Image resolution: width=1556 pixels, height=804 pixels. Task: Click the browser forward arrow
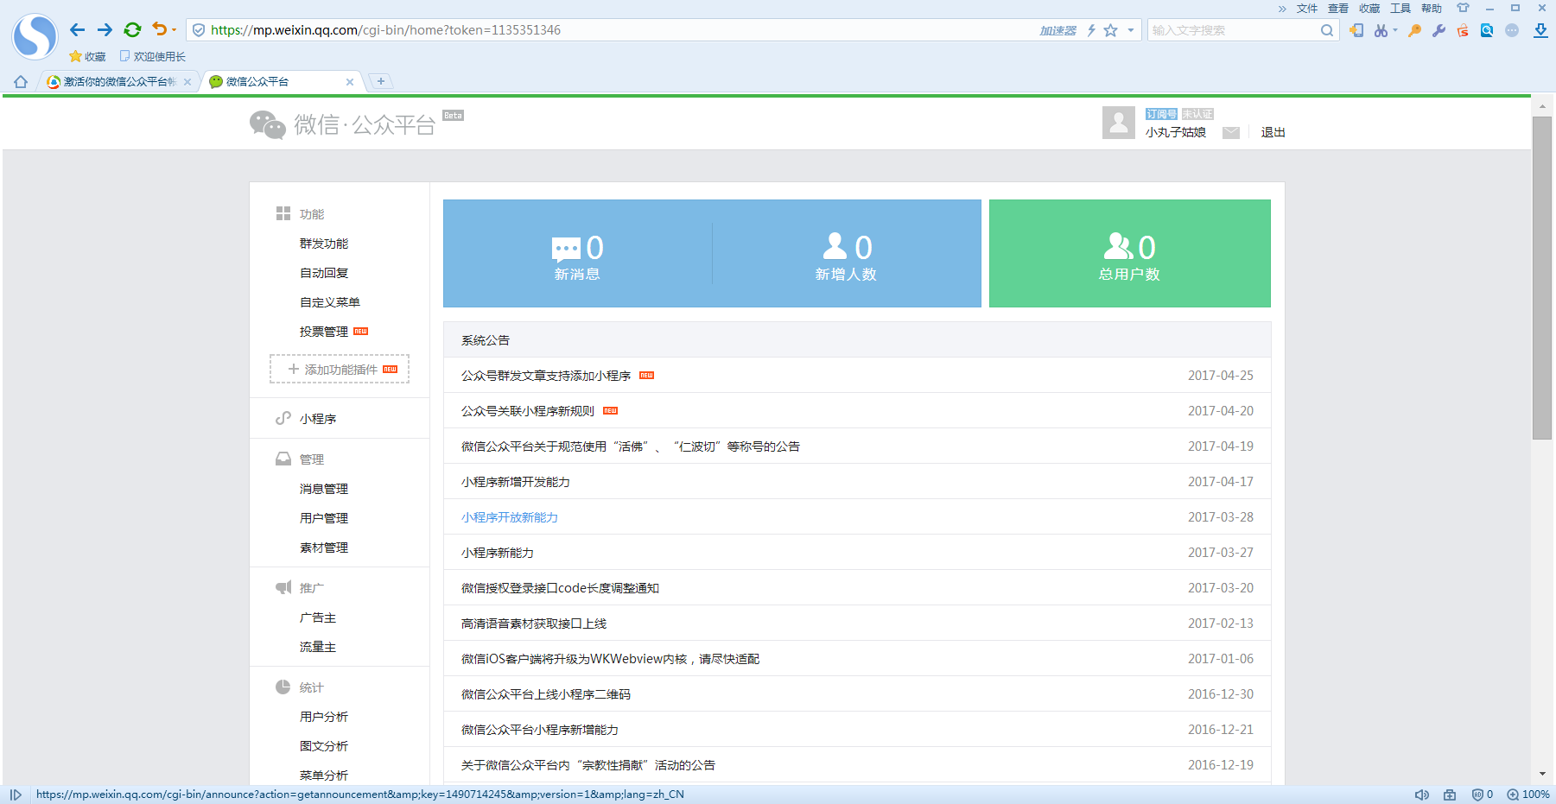[x=105, y=30]
